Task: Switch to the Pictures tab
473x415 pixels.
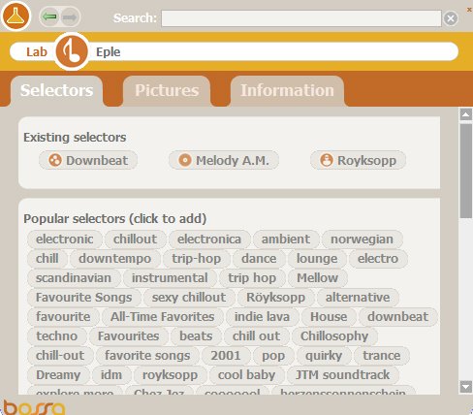Action: point(167,90)
